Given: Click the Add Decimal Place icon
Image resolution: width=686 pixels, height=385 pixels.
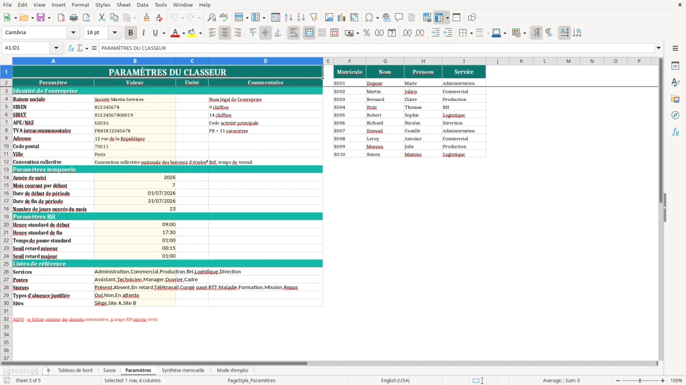Looking at the screenshot, I should (x=407, y=33).
